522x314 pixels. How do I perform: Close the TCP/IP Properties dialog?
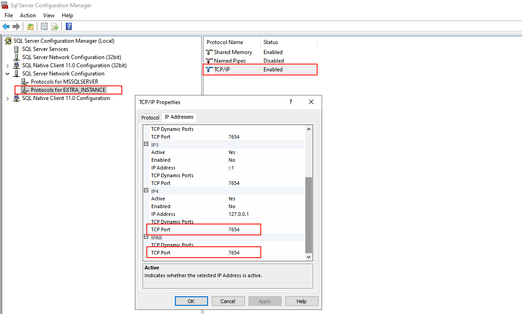tap(311, 102)
